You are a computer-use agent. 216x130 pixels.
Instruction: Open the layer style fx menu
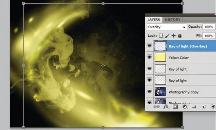(166, 107)
